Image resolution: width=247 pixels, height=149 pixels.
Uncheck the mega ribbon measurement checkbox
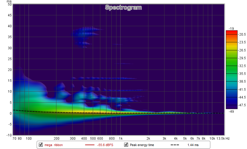coord(41,145)
